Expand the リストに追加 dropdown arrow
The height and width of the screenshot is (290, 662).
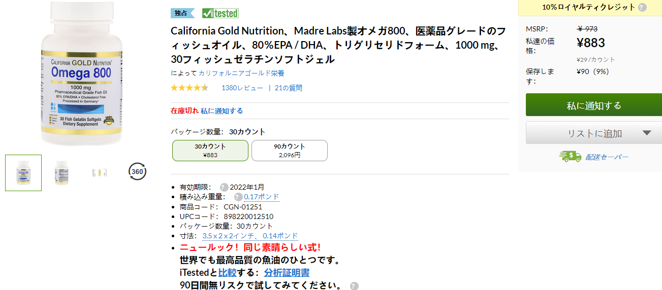(647, 133)
